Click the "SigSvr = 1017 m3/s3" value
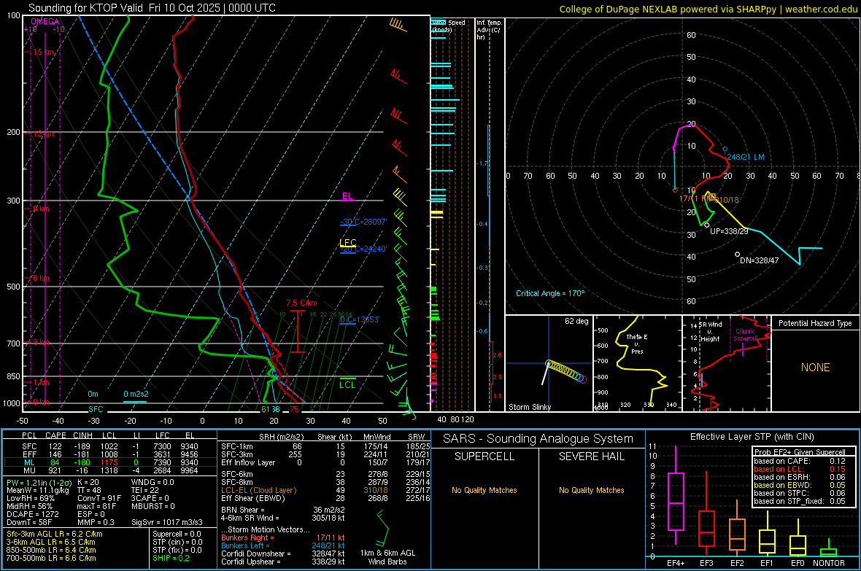Screen dimensions: 861x571 (167, 522)
